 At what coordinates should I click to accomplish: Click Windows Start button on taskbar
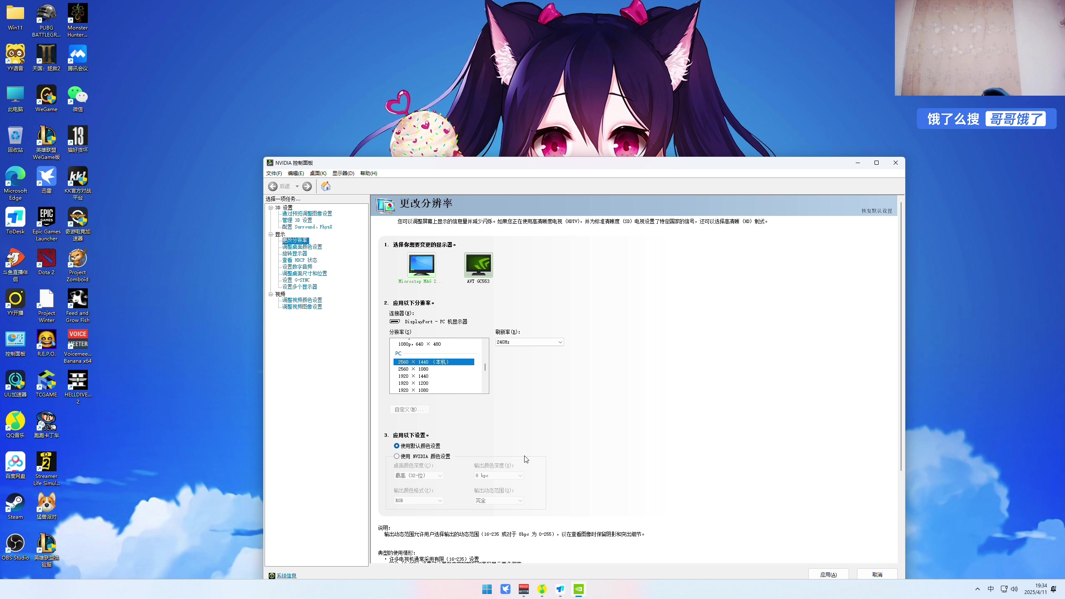[487, 589]
